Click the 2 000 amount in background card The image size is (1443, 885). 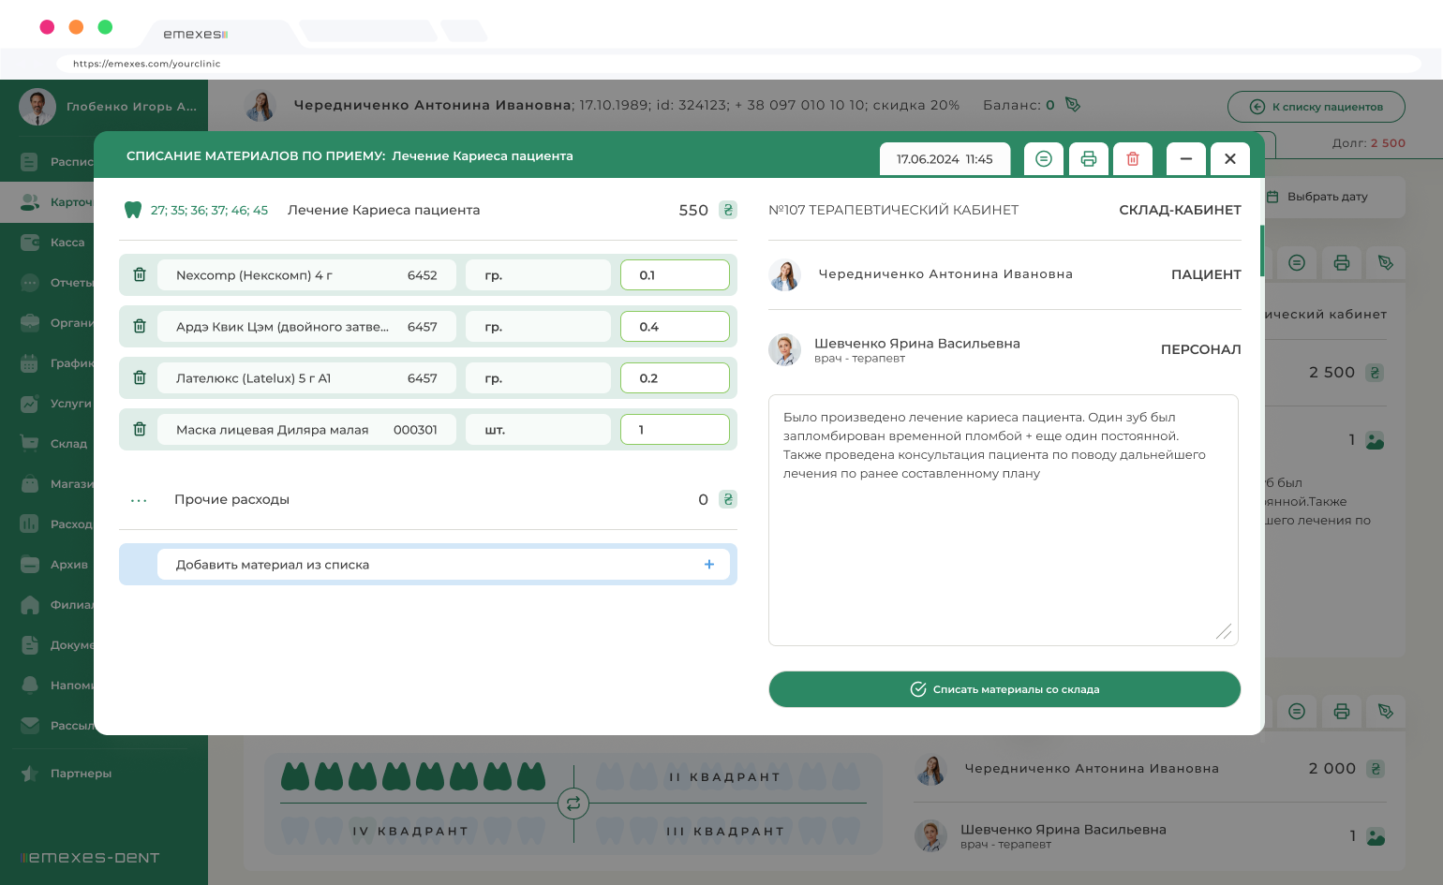(x=1331, y=769)
